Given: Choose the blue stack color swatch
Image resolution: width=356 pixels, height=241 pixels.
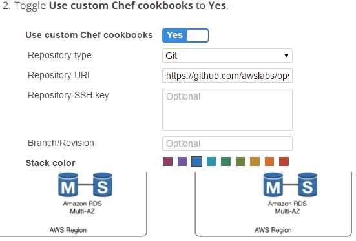Looking at the screenshot, I should click(x=196, y=162).
